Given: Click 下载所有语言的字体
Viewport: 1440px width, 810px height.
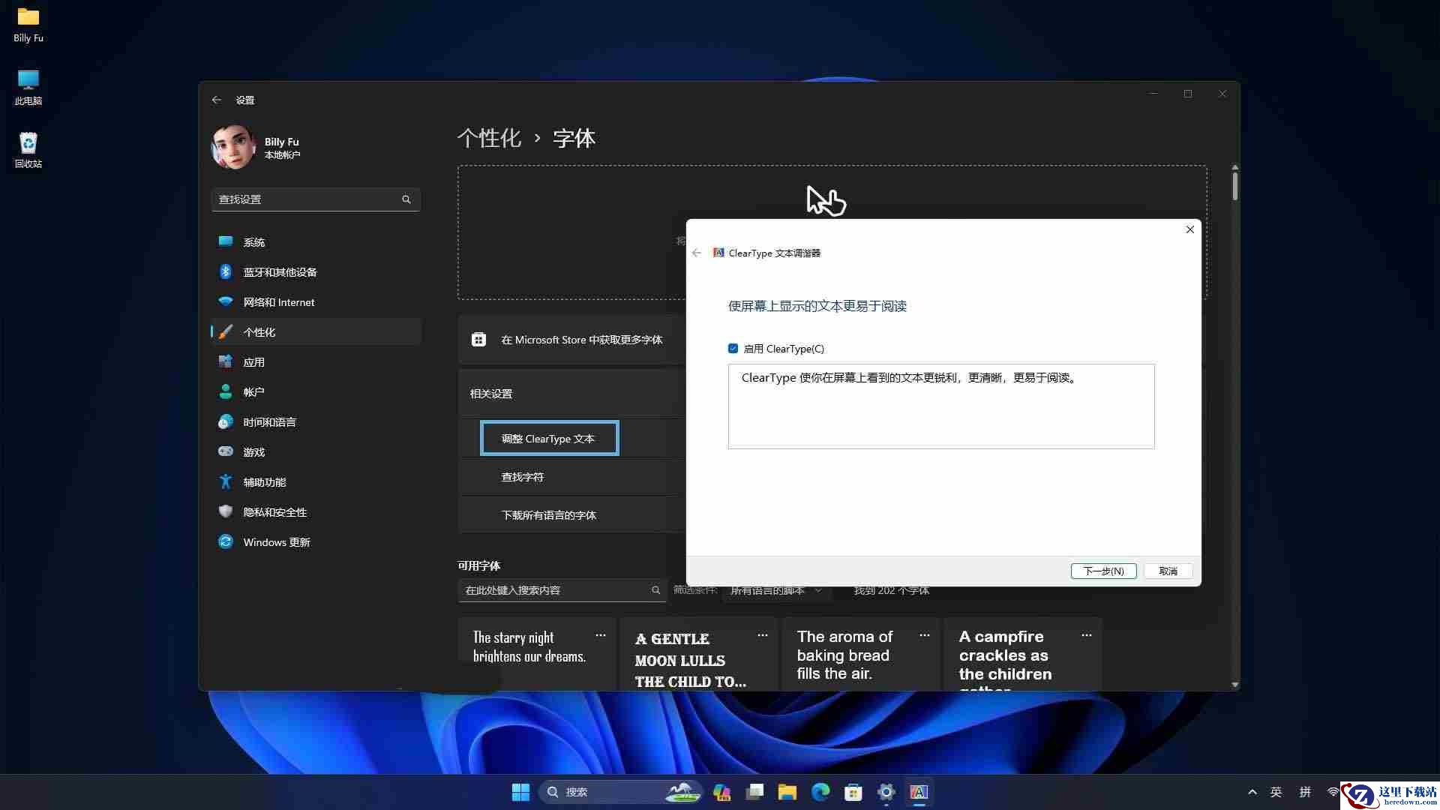Looking at the screenshot, I should coord(549,515).
